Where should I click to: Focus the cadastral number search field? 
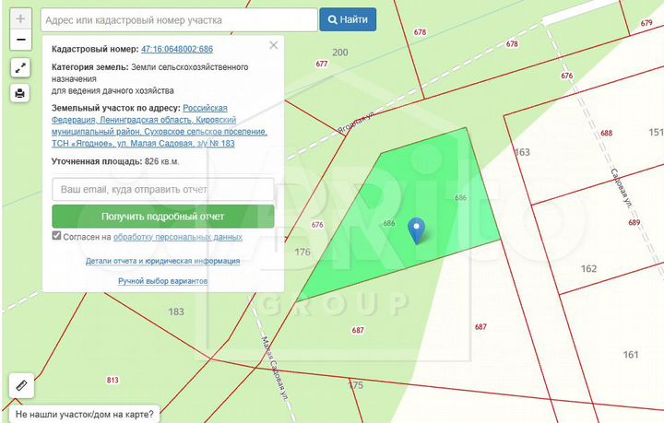point(178,19)
